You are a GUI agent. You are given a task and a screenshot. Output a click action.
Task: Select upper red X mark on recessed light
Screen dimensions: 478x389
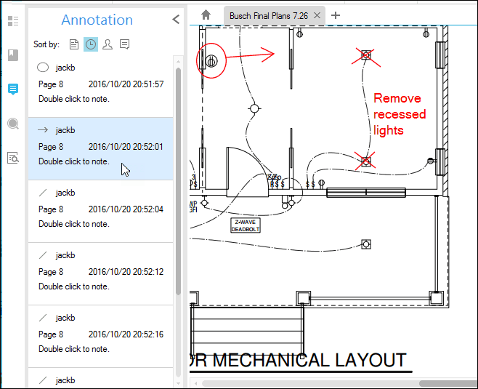tap(366, 57)
